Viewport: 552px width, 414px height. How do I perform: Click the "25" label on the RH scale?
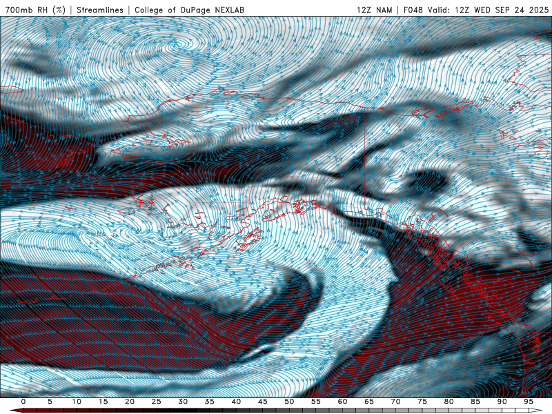click(157, 402)
